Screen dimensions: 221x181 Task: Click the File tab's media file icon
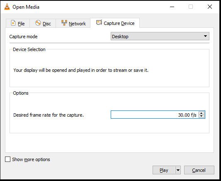[x=13, y=23]
